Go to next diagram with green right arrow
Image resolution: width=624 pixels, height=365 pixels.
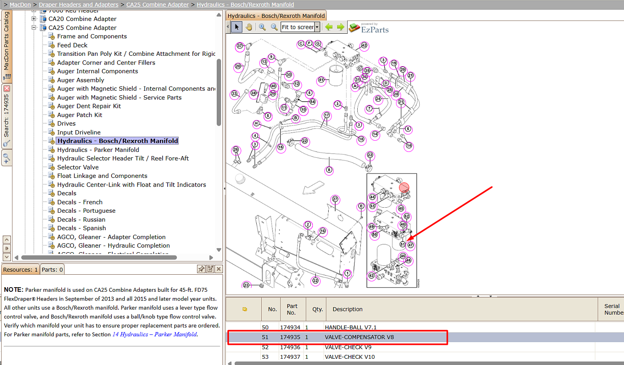tap(341, 27)
